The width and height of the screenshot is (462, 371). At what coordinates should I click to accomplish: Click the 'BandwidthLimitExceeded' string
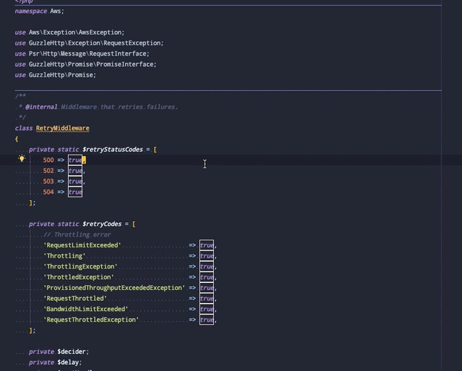(86, 309)
